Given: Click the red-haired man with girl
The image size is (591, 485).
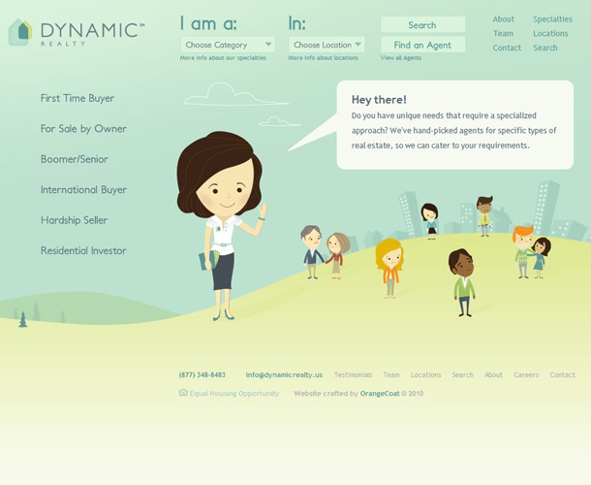Looking at the screenshot, I should (x=531, y=252).
